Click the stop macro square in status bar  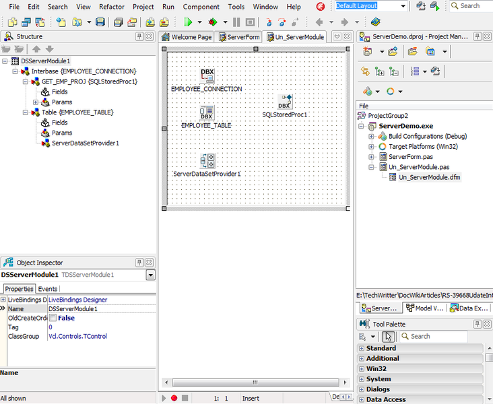[x=185, y=398]
